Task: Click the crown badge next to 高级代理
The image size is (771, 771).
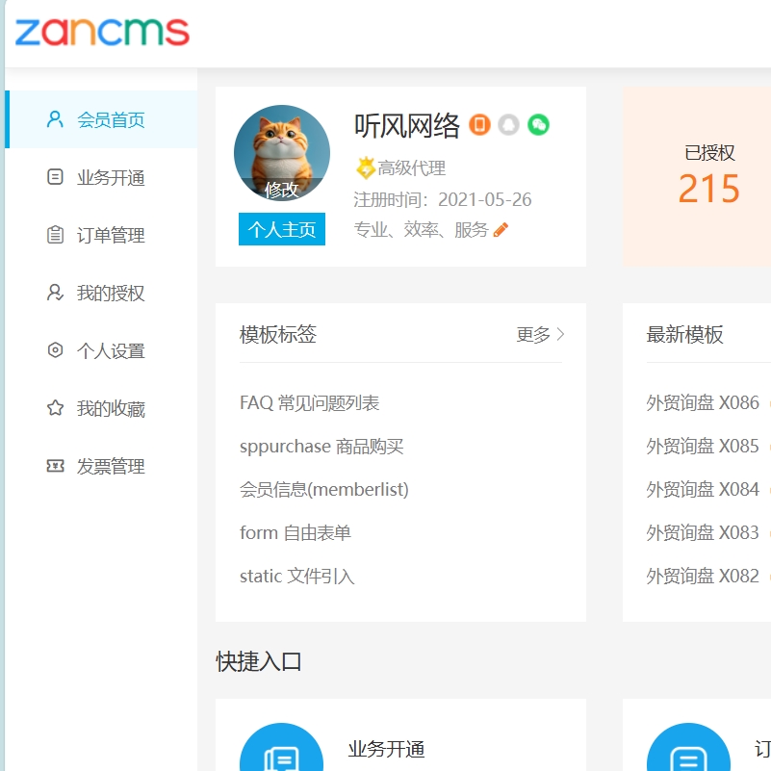Action: pos(364,167)
